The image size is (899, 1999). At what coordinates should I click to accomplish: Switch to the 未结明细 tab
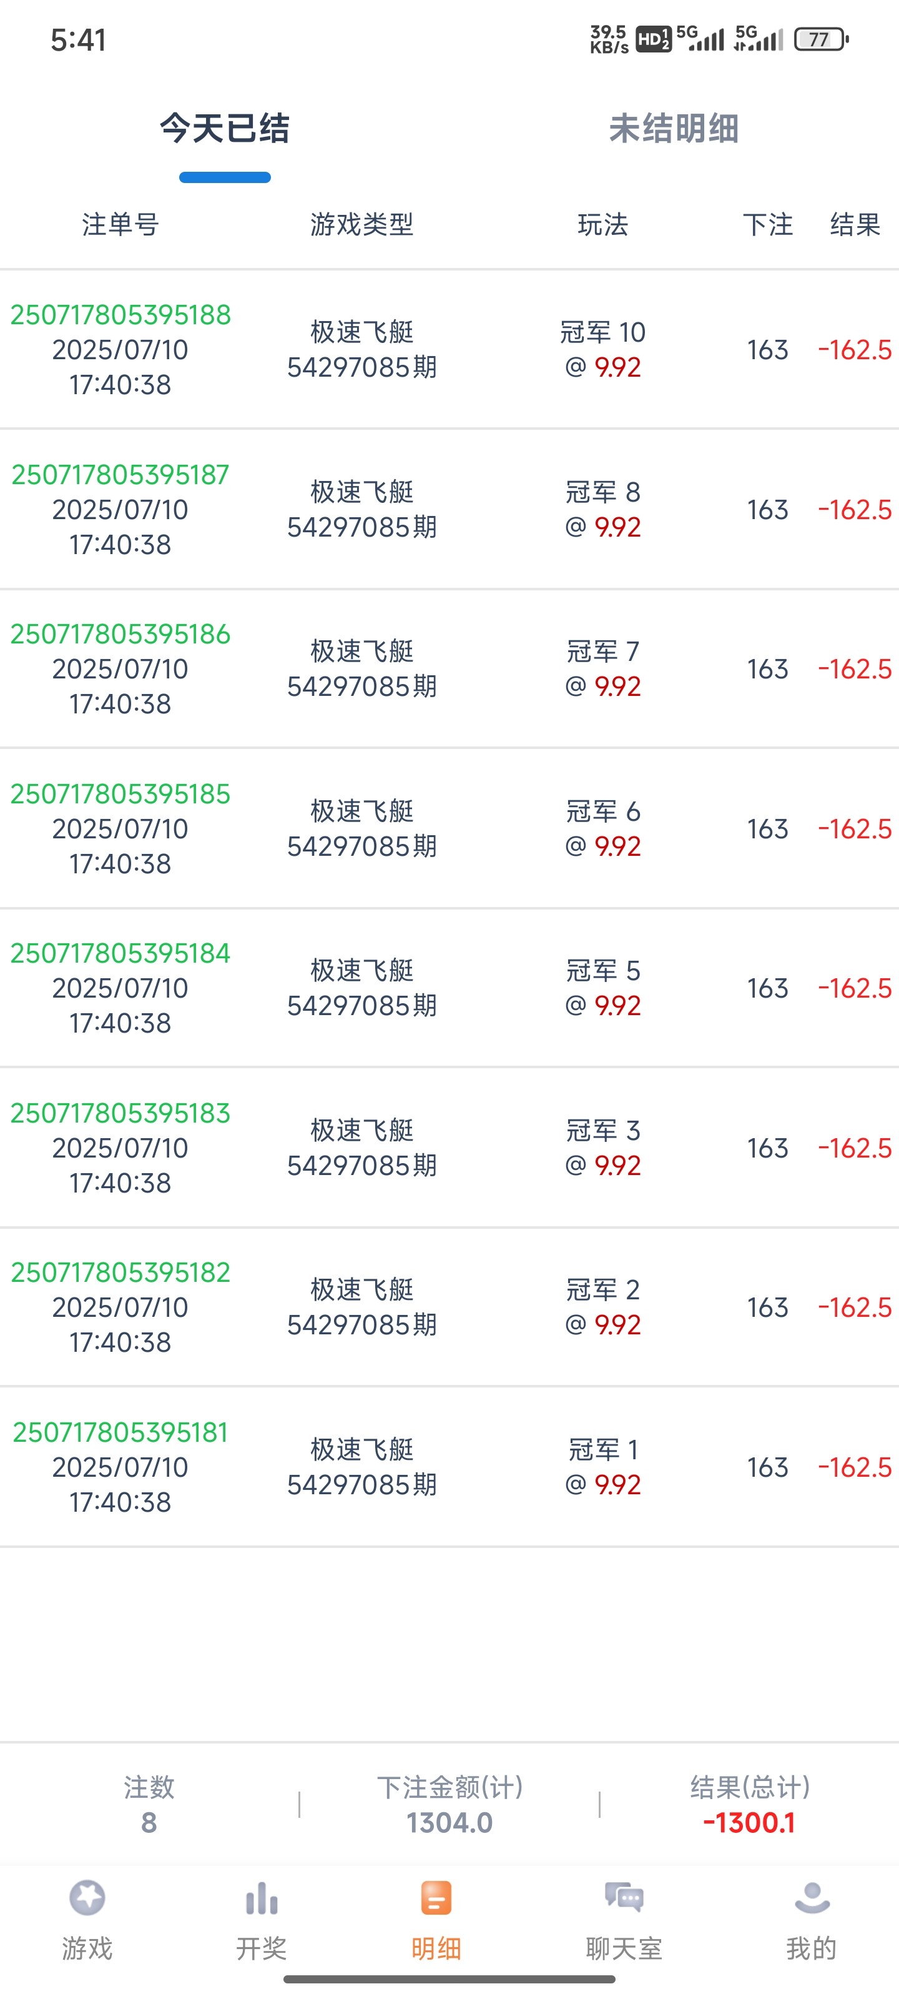(673, 129)
